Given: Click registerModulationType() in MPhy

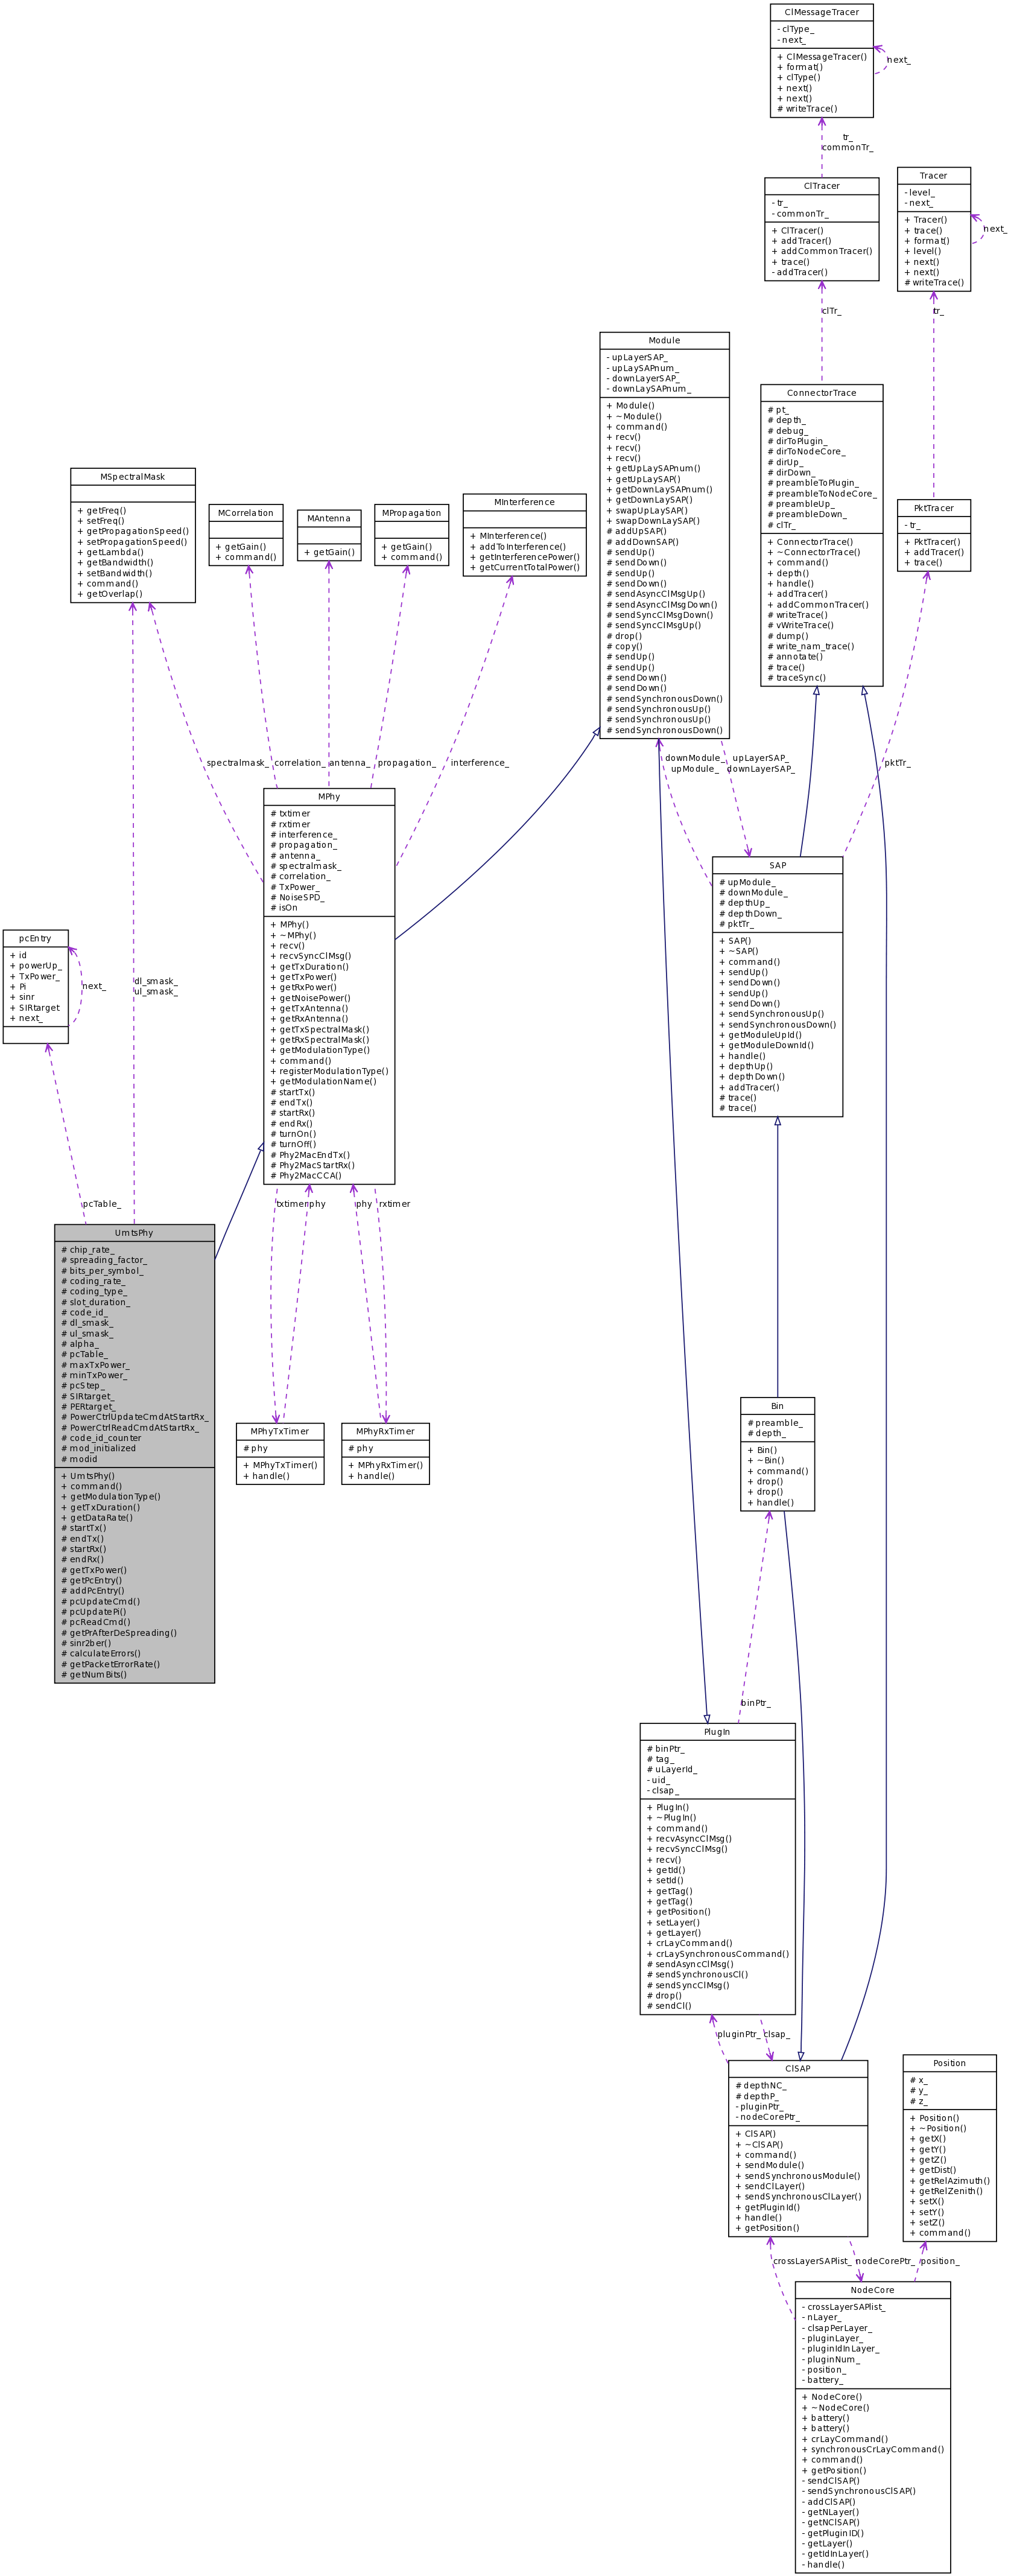Looking at the screenshot, I should click(x=330, y=1071).
